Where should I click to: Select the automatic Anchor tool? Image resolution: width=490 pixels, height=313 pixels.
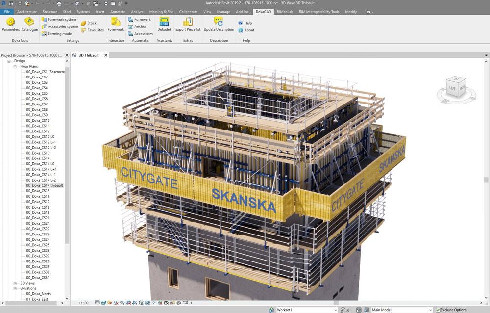point(137,26)
